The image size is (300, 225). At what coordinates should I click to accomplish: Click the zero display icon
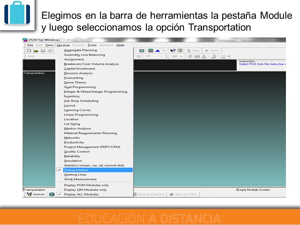[190, 57]
